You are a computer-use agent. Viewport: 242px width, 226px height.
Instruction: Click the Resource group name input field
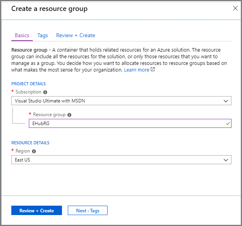125,124
